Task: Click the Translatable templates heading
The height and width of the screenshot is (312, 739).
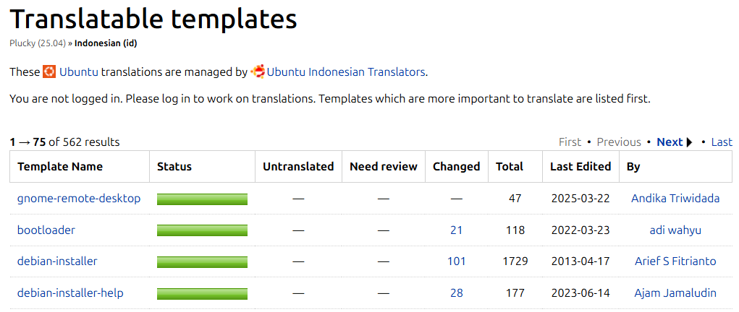Action: [153, 18]
